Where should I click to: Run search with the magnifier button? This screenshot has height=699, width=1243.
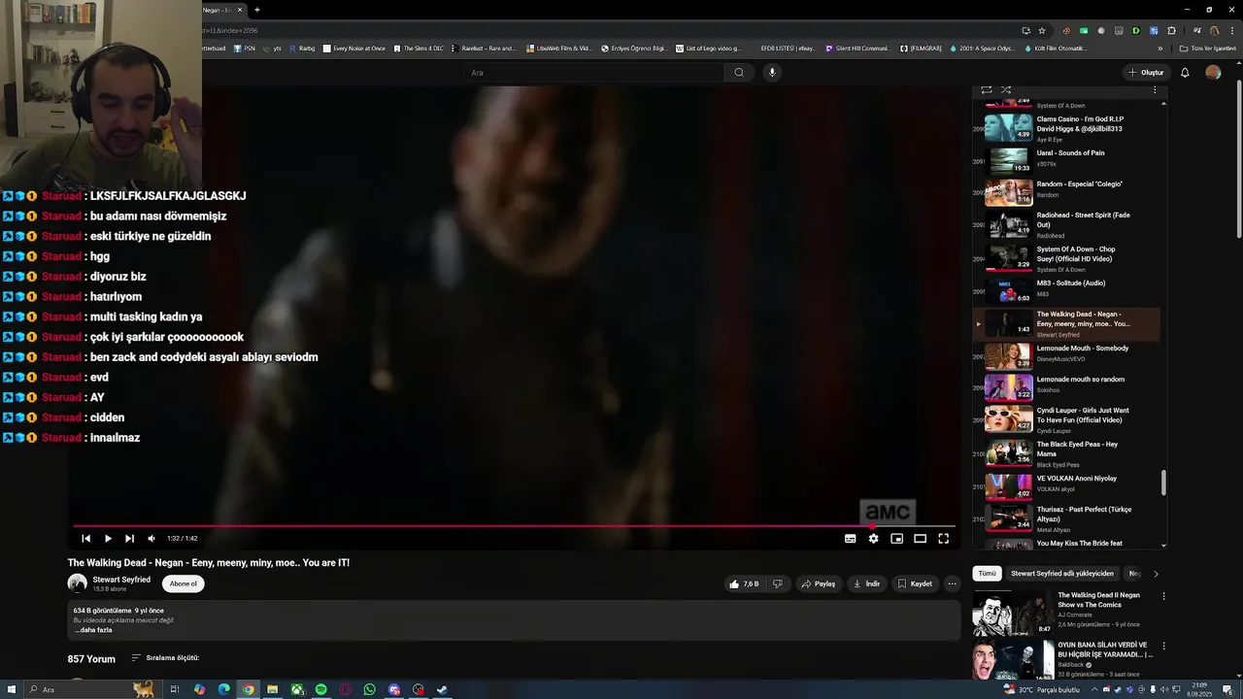coord(739,73)
